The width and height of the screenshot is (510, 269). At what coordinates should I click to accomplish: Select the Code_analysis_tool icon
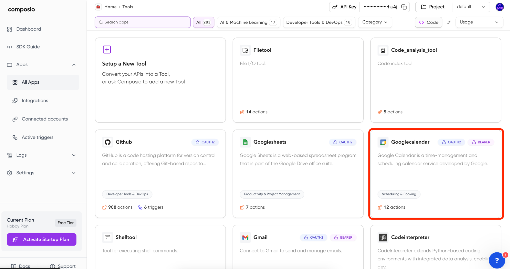point(383,50)
